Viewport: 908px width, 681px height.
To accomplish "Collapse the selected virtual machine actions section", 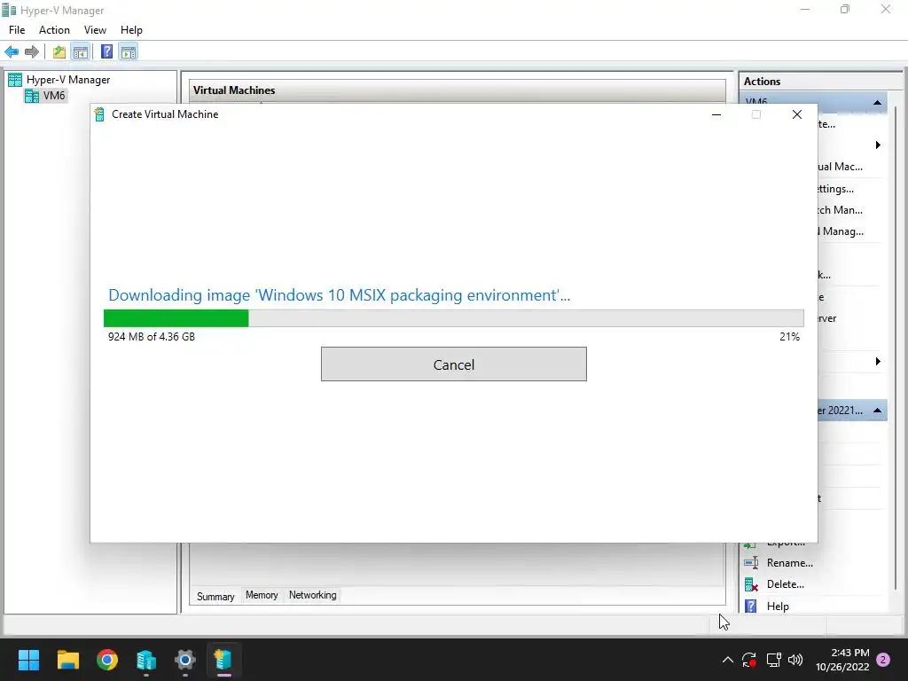I will point(877,411).
